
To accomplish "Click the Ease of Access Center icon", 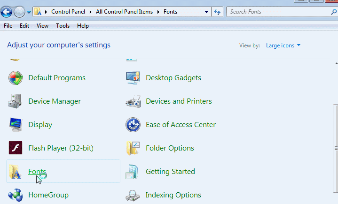I will (x=133, y=125).
